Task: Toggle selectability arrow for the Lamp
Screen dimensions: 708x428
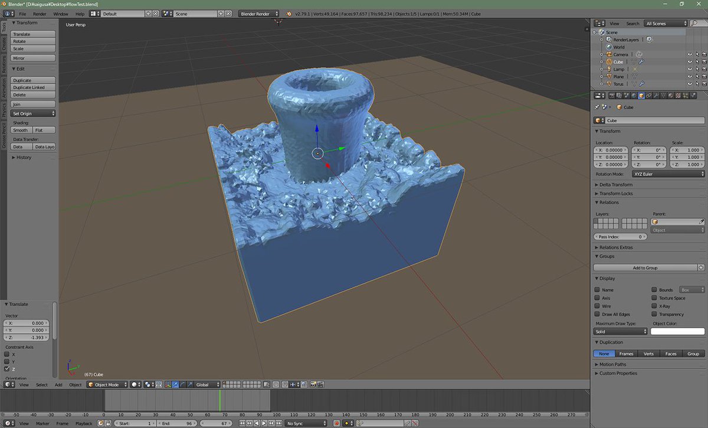Action: (x=697, y=69)
